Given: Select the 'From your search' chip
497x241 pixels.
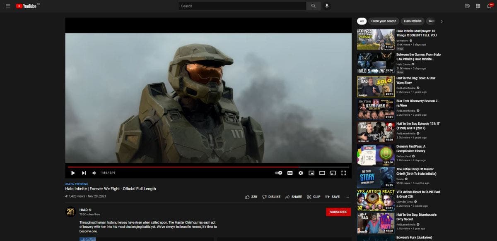Looking at the screenshot, I should tap(384, 21).
